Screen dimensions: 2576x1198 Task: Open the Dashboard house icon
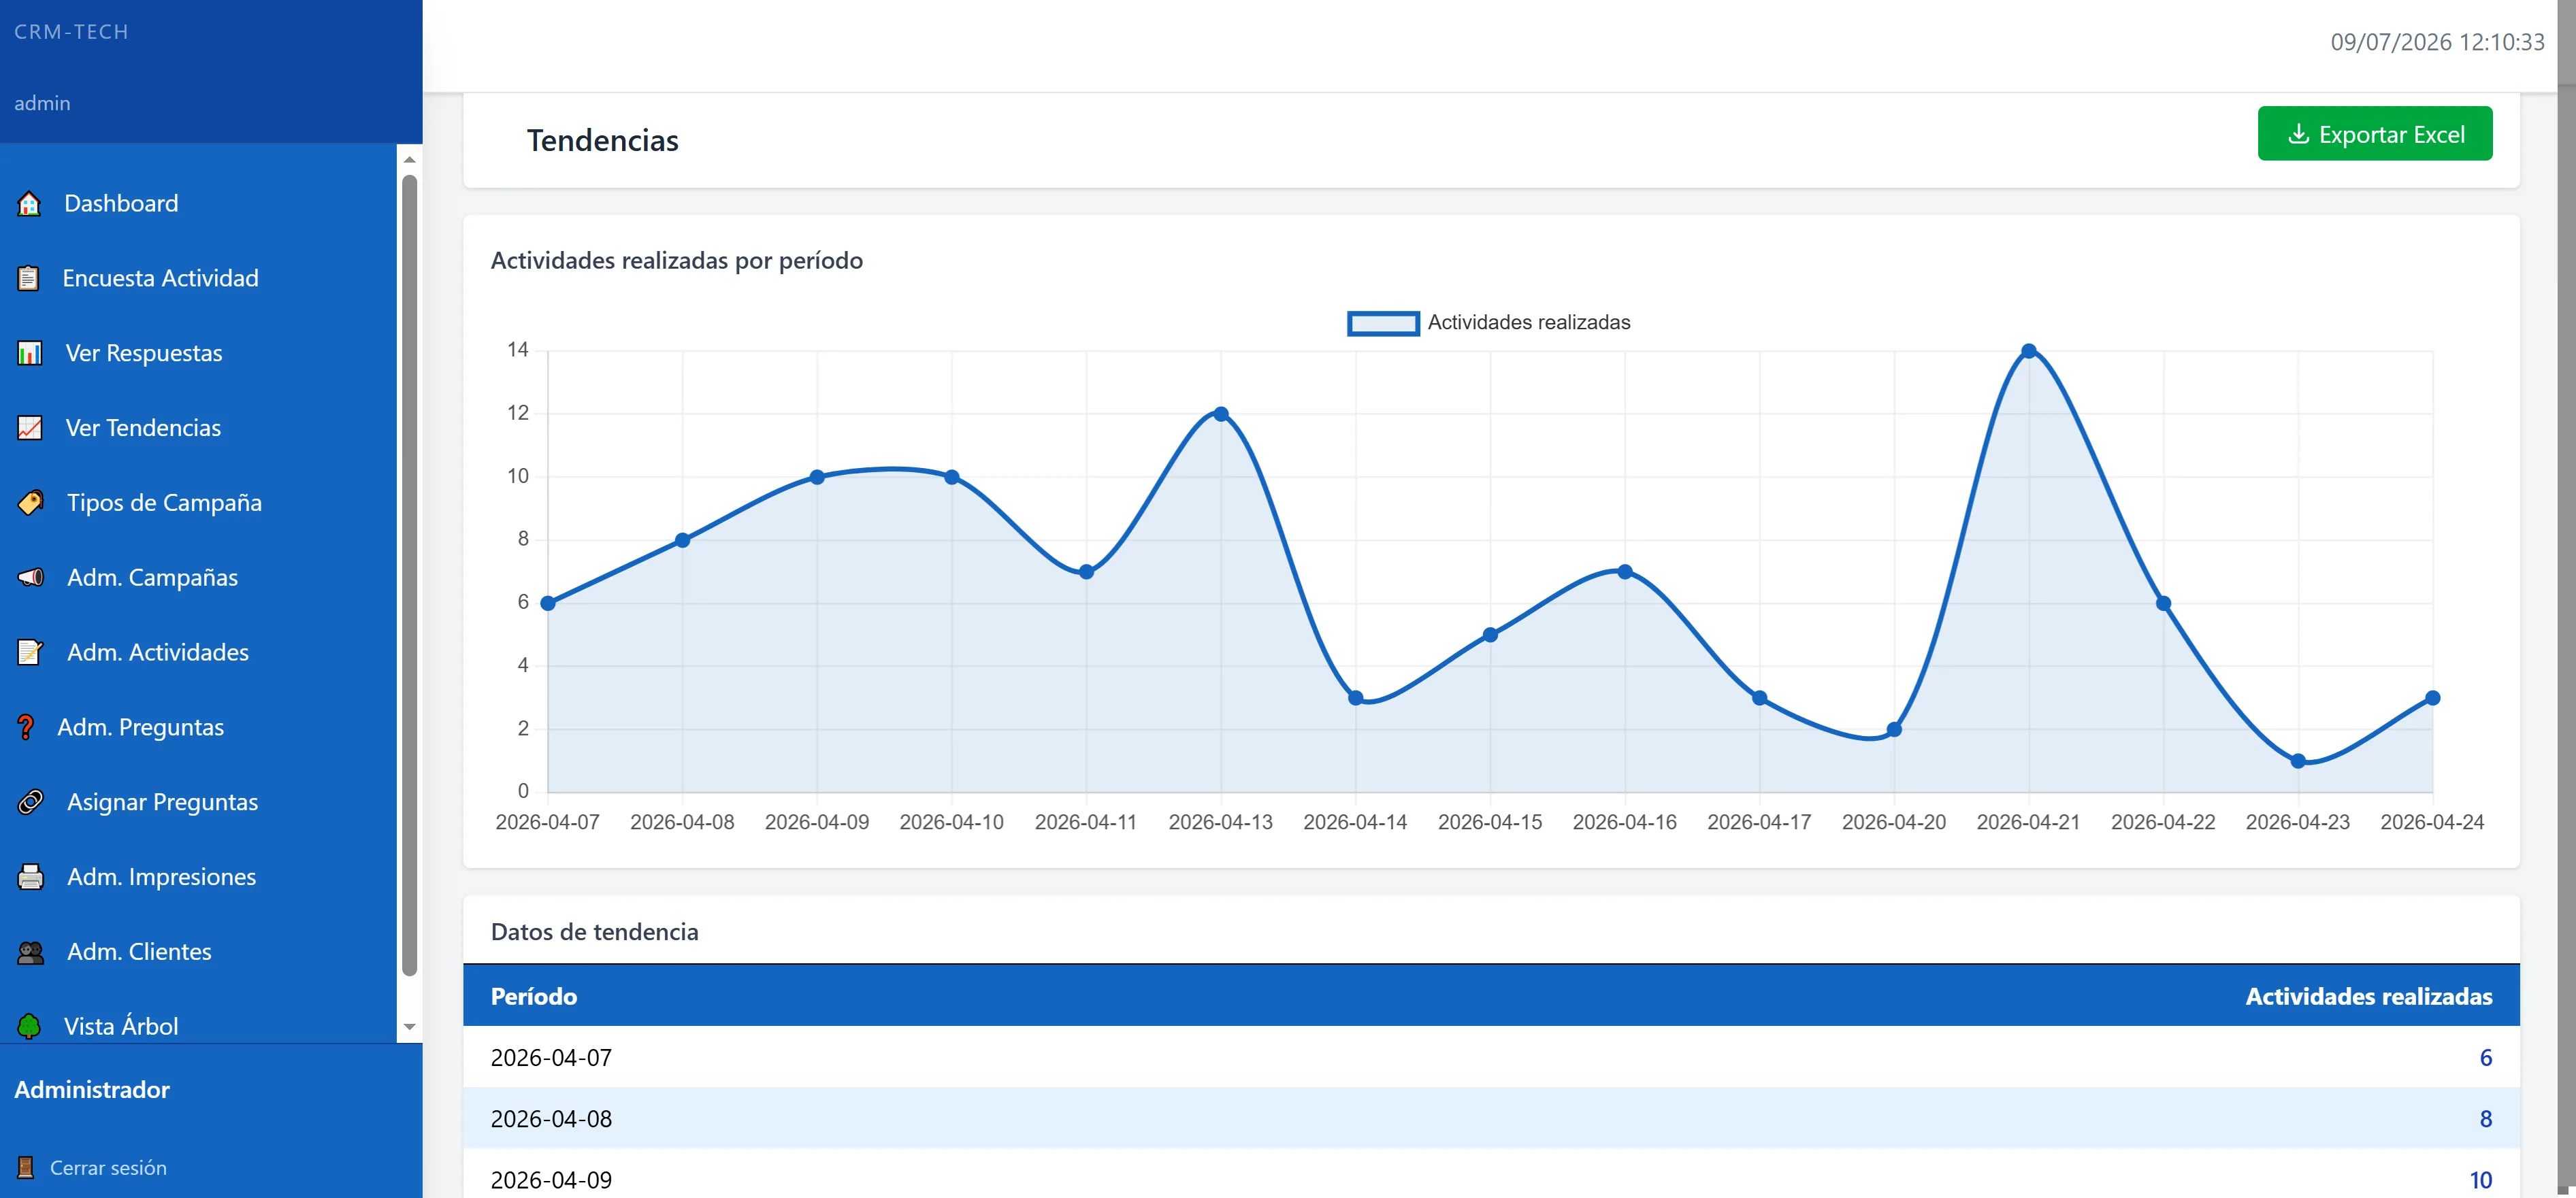point(29,204)
